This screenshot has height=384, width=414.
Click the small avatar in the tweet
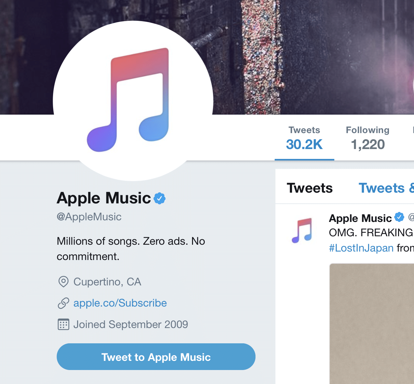[x=302, y=230]
